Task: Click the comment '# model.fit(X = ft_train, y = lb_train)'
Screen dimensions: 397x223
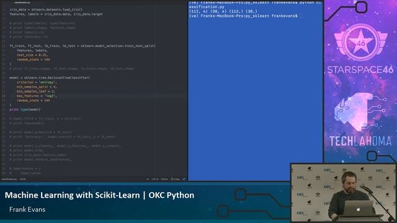Action: pyautogui.click(x=45, y=118)
